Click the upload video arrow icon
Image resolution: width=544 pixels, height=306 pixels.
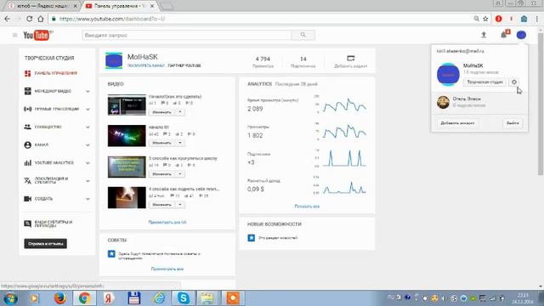(484, 35)
